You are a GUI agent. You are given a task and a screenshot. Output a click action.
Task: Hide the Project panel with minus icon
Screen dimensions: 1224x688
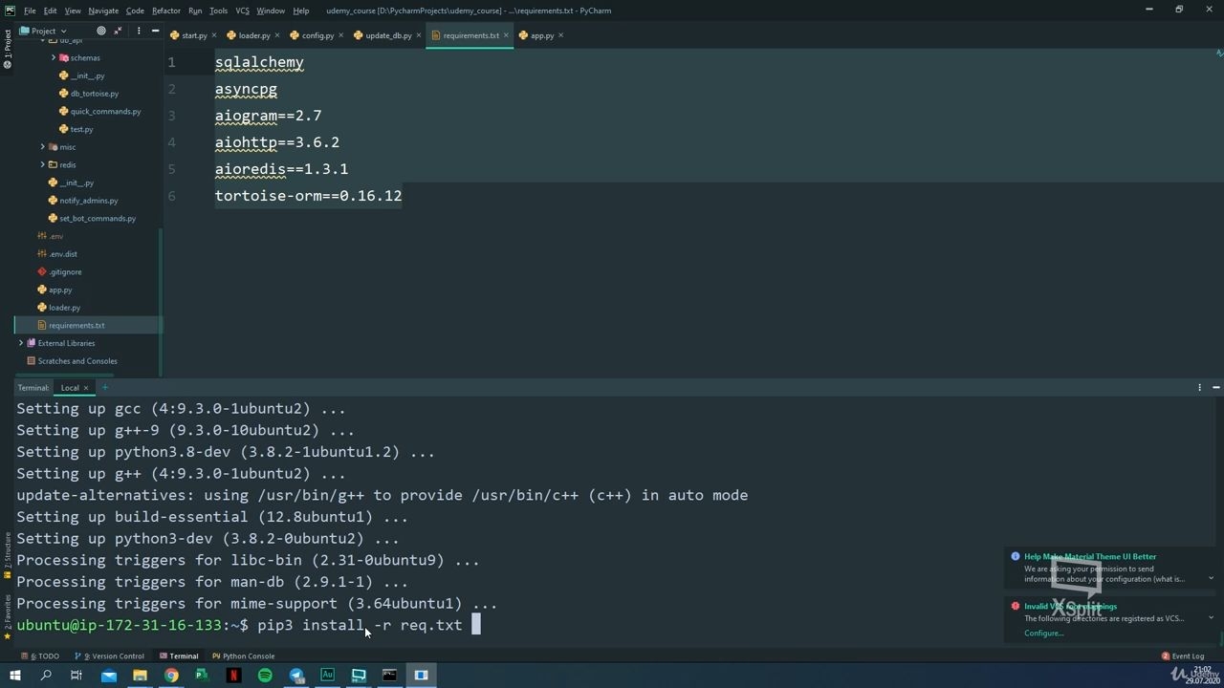click(x=155, y=31)
